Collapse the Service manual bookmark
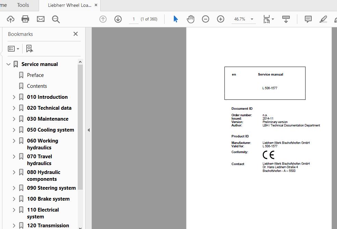This screenshot has width=337, height=229. [x=9, y=64]
